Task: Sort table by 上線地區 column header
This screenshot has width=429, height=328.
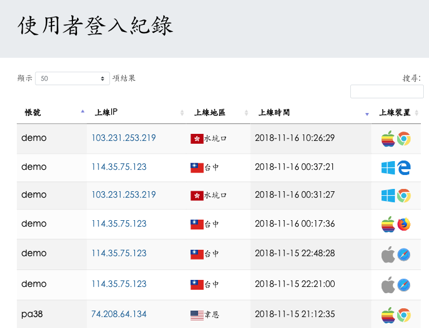Action: click(x=210, y=113)
